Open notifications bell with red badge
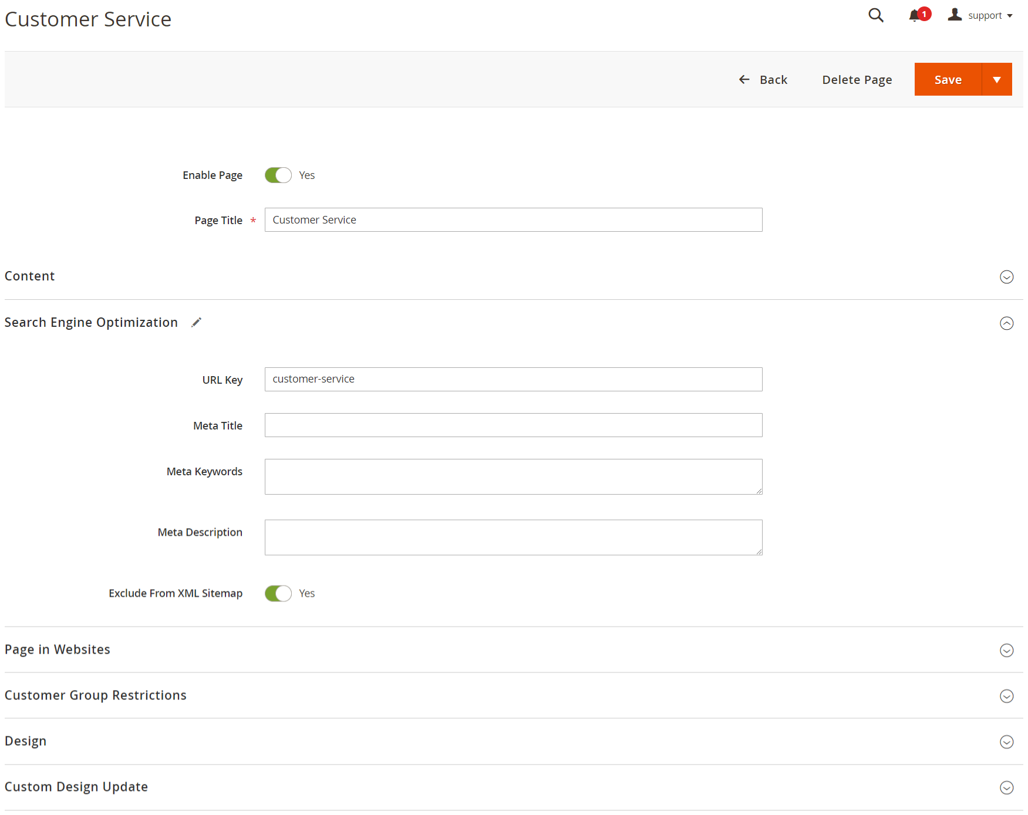Image resolution: width=1028 pixels, height=815 pixels. [919, 15]
